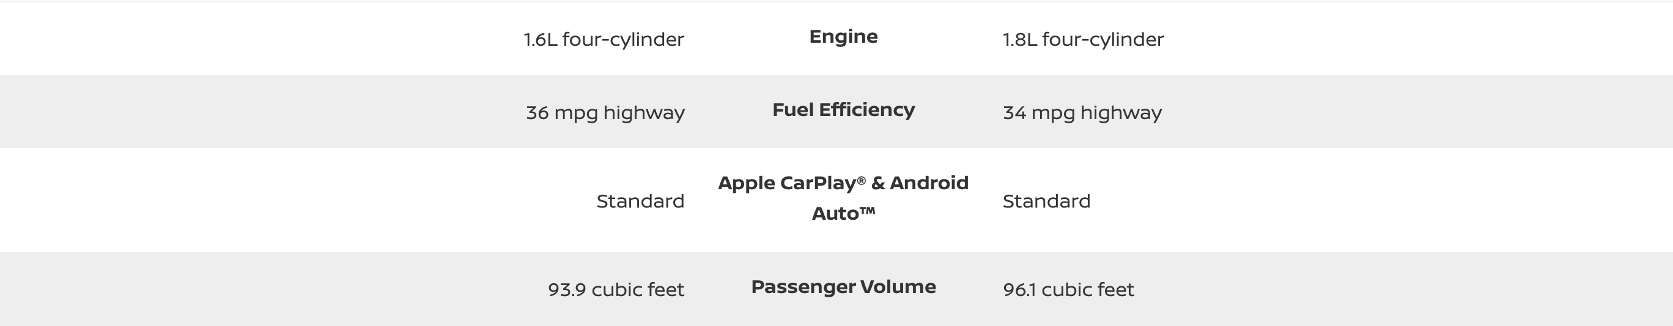Click the word highway beside 34 mpg
The image size is (1673, 326).
1121,113
